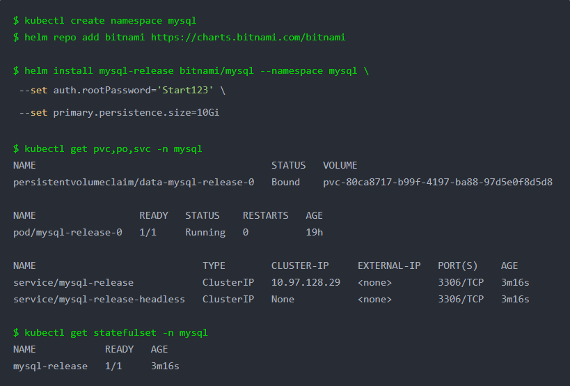Click pod/mysql-release-0 name
Viewport: 570px width, 386px height.
point(68,233)
